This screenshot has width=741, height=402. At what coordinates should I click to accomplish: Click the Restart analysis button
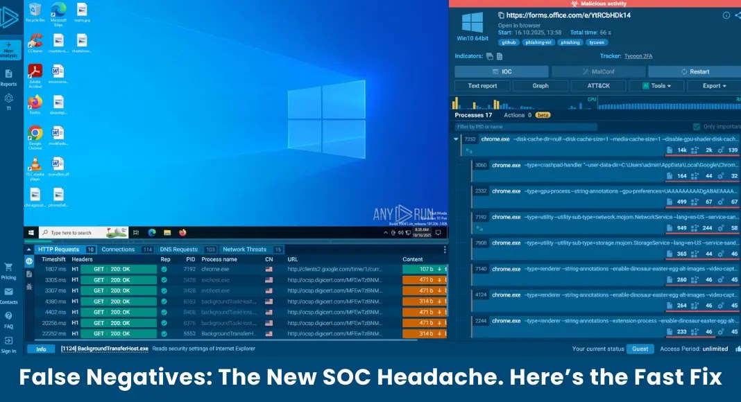[x=696, y=71]
